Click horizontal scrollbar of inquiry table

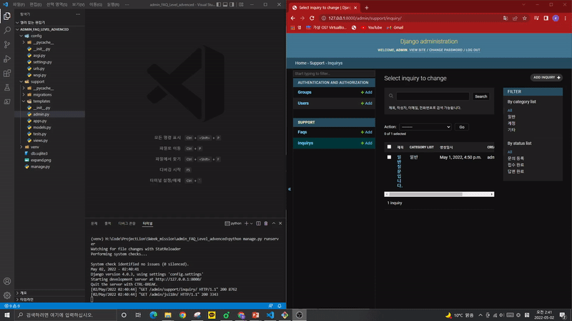pyautogui.click(x=425, y=194)
